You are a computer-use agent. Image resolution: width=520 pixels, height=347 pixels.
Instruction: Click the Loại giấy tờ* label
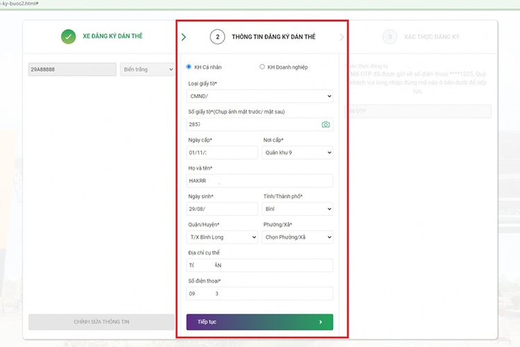(x=202, y=84)
